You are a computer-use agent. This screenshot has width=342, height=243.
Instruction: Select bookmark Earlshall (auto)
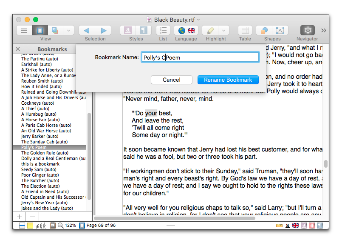click(x=37, y=64)
